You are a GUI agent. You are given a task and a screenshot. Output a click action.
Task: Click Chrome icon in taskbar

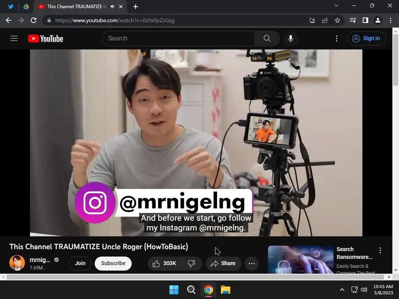pos(208,290)
